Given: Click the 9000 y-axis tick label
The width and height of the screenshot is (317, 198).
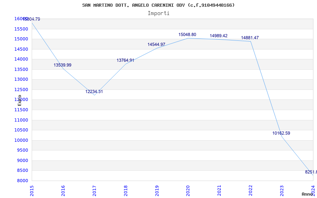Looking at the screenshot, I should coord(22,160).
